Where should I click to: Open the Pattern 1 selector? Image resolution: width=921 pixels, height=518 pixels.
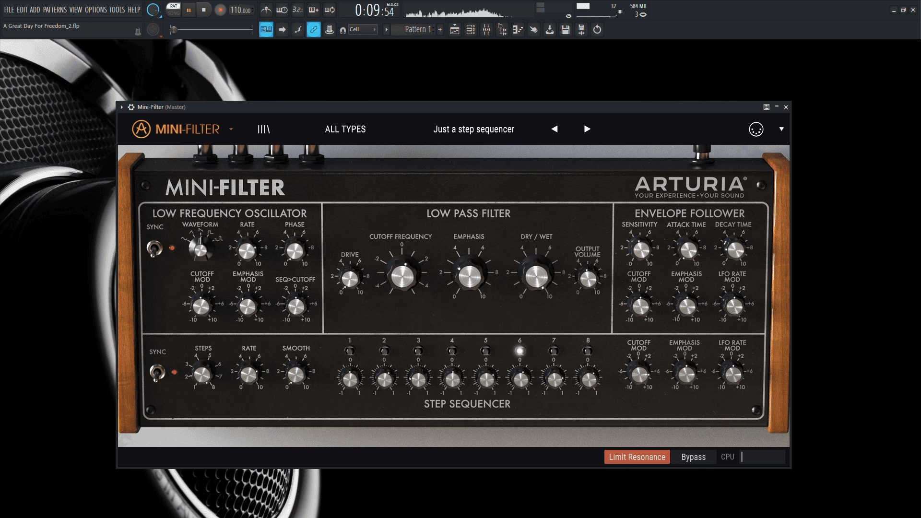417,30
